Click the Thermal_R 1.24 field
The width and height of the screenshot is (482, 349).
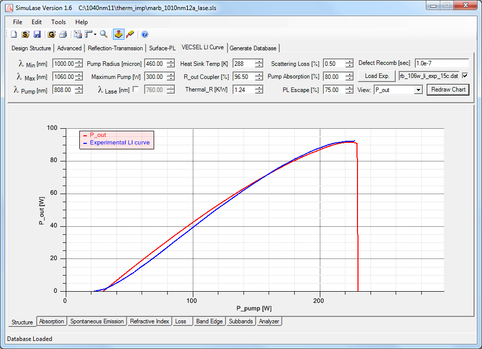click(244, 90)
